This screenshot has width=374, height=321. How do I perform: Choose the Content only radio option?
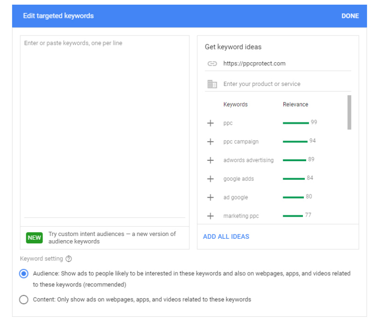tap(24, 300)
